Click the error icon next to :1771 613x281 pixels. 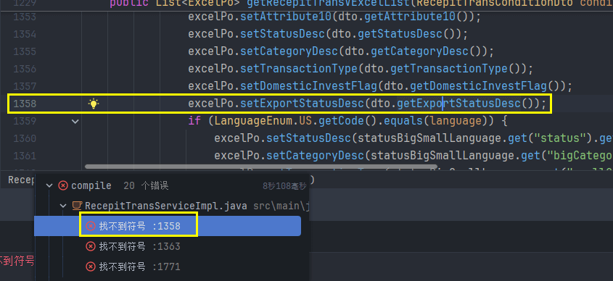(x=90, y=267)
